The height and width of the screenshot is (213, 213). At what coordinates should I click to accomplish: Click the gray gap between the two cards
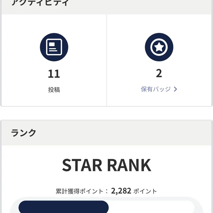pos(106,113)
